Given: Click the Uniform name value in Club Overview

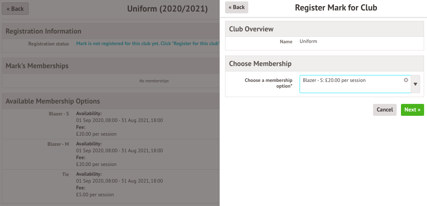Looking at the screenshot, I should click(x=308, y=41).
